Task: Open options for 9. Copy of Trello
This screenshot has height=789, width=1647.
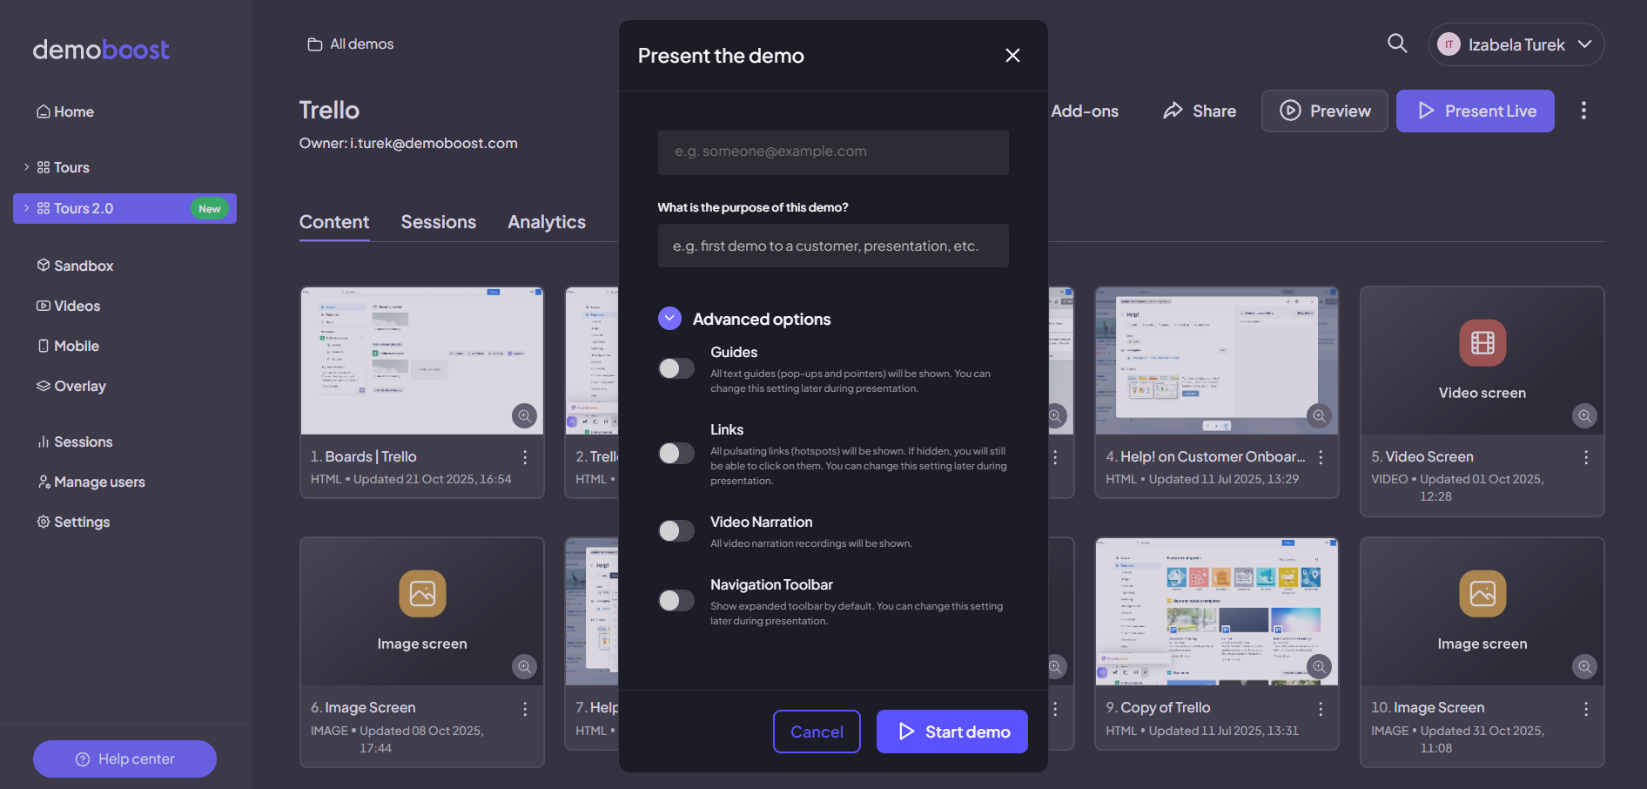Action: [1321, 709]
